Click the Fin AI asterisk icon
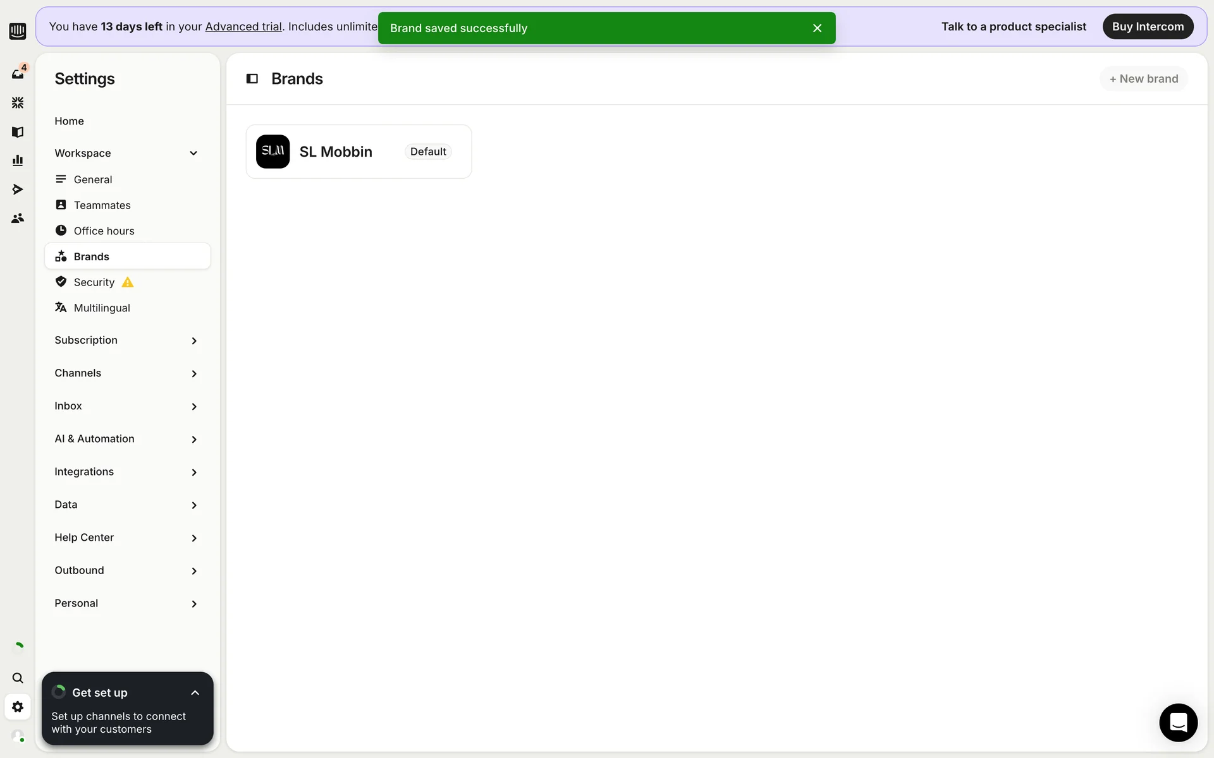1214x758 pixels. tap(18, 103)
